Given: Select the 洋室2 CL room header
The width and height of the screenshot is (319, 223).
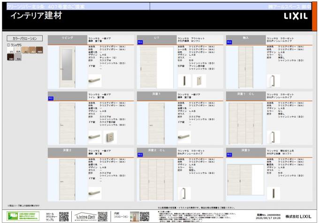Looking at the screenshot, I should (157, 152).
